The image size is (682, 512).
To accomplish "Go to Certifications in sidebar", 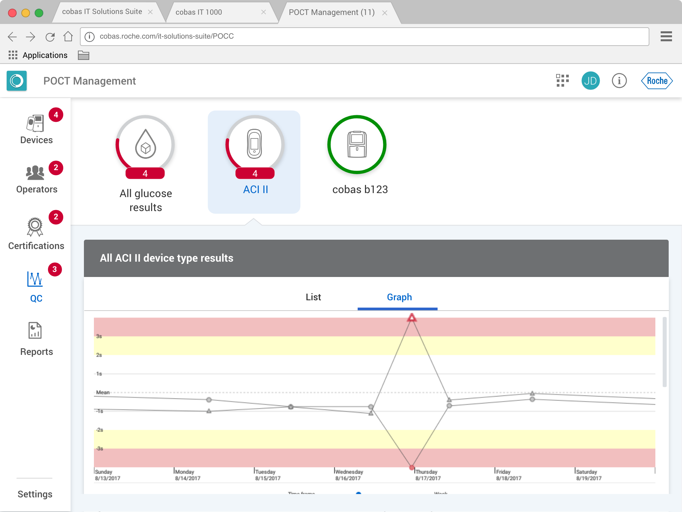I will [36, 233].
